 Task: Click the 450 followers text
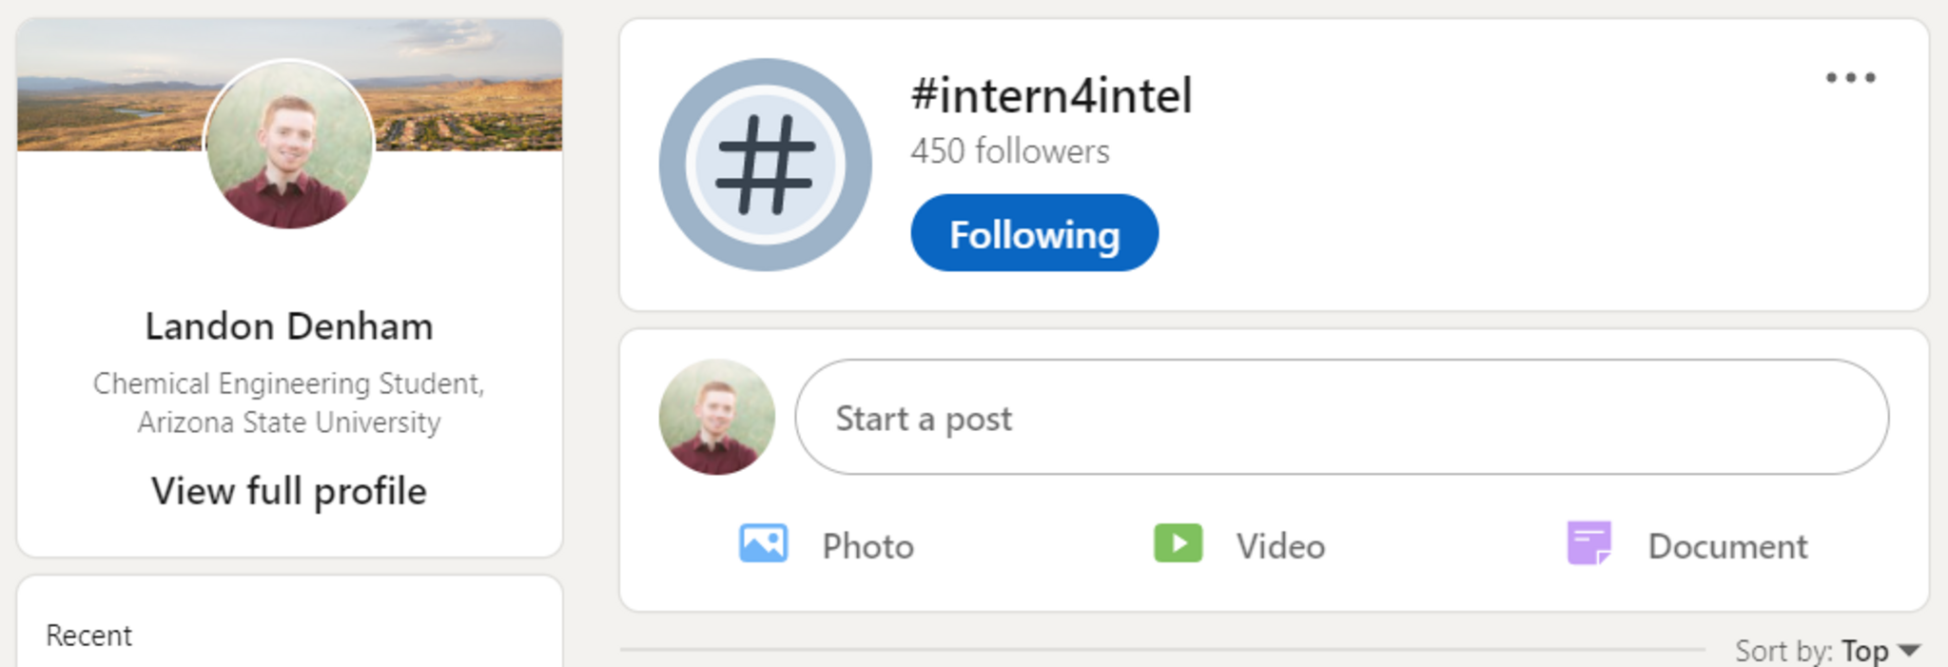coord(1009,151)
